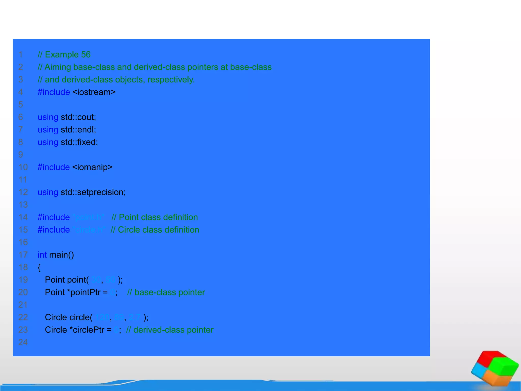The image size is (521, 391).
Task: Click the "// base-class pointer" comment
Action: pos(166,292)
